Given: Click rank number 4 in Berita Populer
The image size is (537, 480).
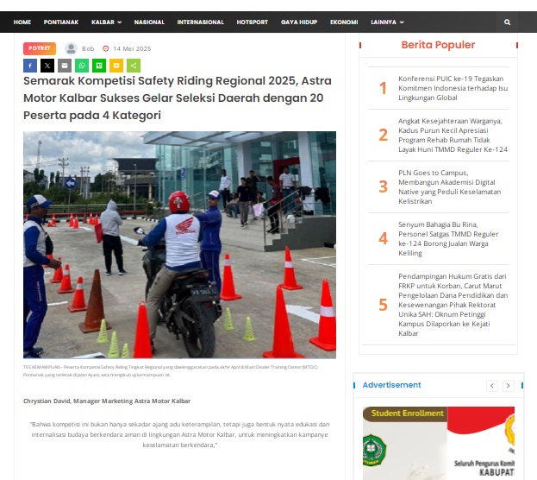Looking at the screenshot, I should pos(383,239).
